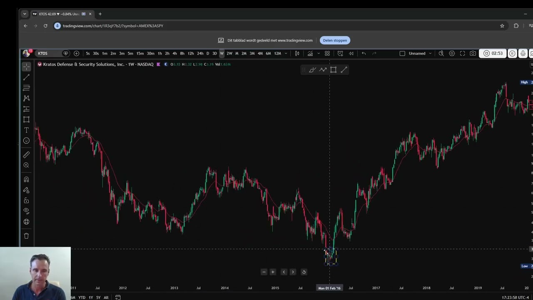Open the patterns tool in left sidebar

point(26,98)
